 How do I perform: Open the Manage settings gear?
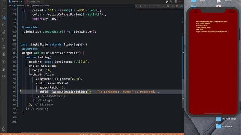tap(3, 129)
